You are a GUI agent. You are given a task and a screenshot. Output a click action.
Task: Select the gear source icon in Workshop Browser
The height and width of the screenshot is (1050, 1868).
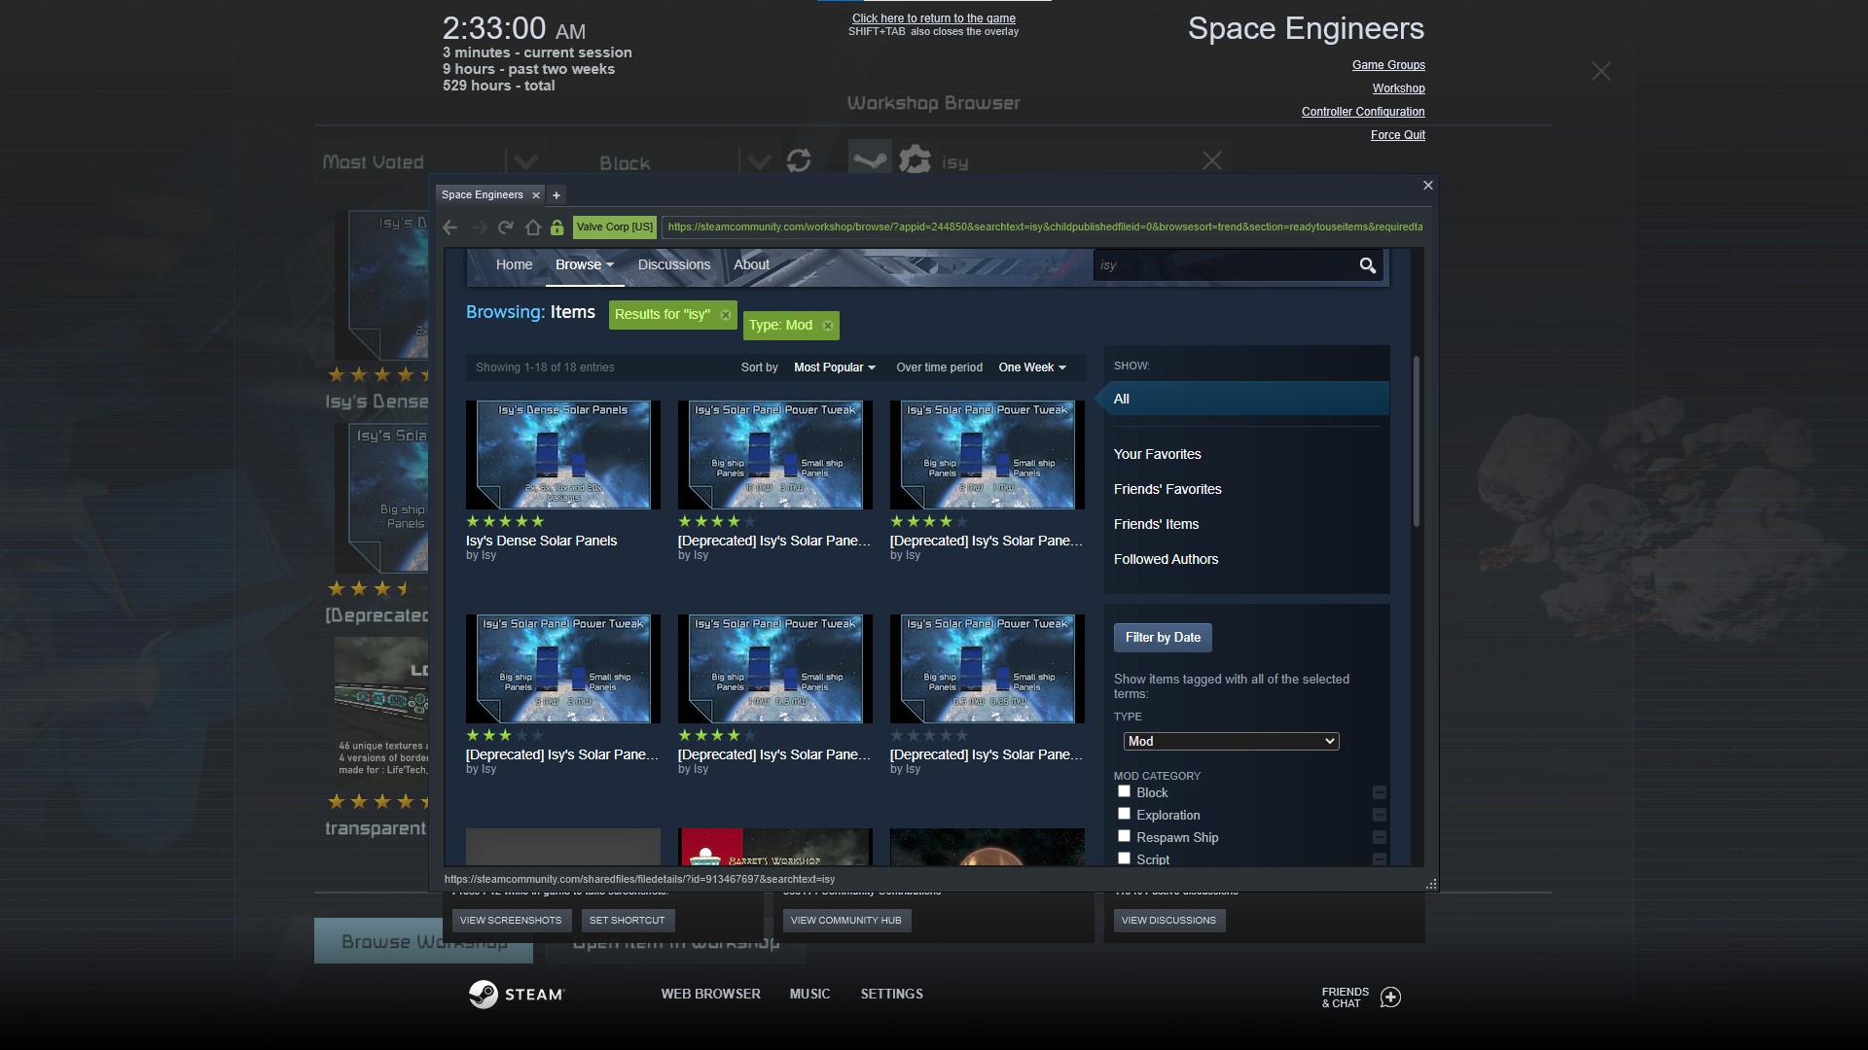pyautogui.click(x=915, y=160)
